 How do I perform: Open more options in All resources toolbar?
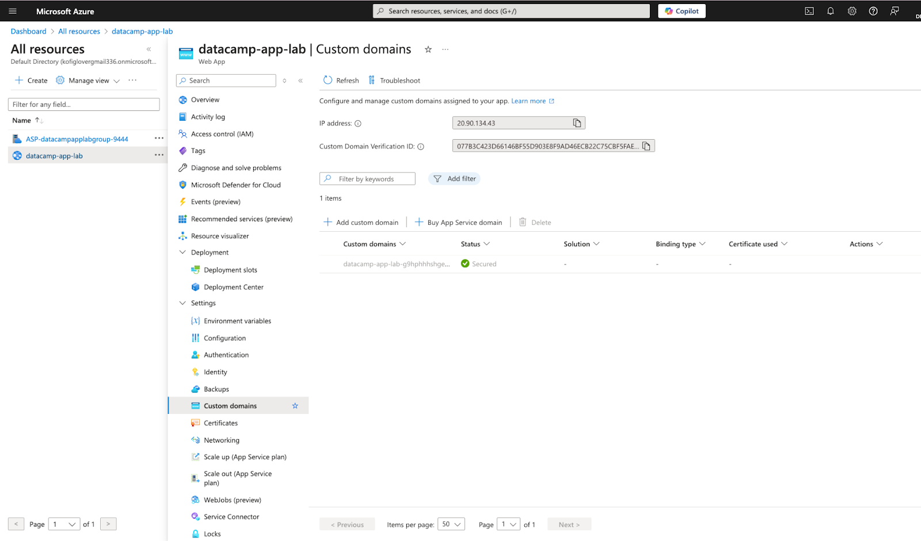(x=132, y=80)
